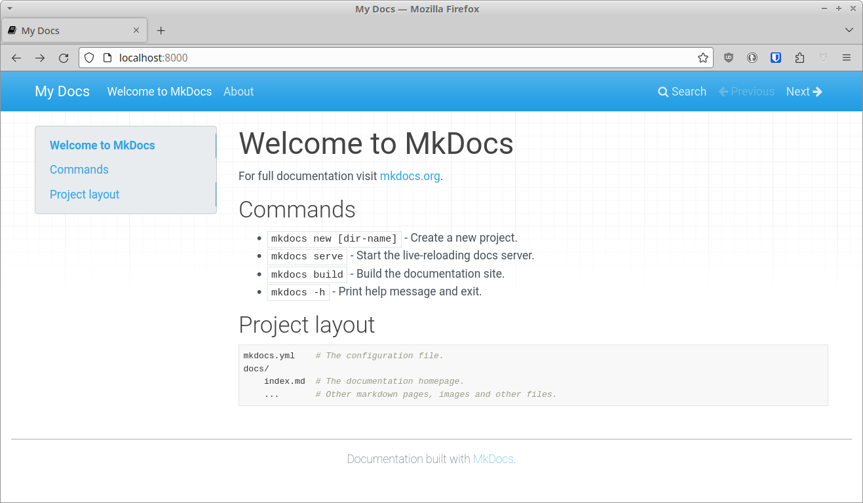863x503 pixels.
Task: Select Welcome to MkDocs in sidebar
Action: pos(102,145)
